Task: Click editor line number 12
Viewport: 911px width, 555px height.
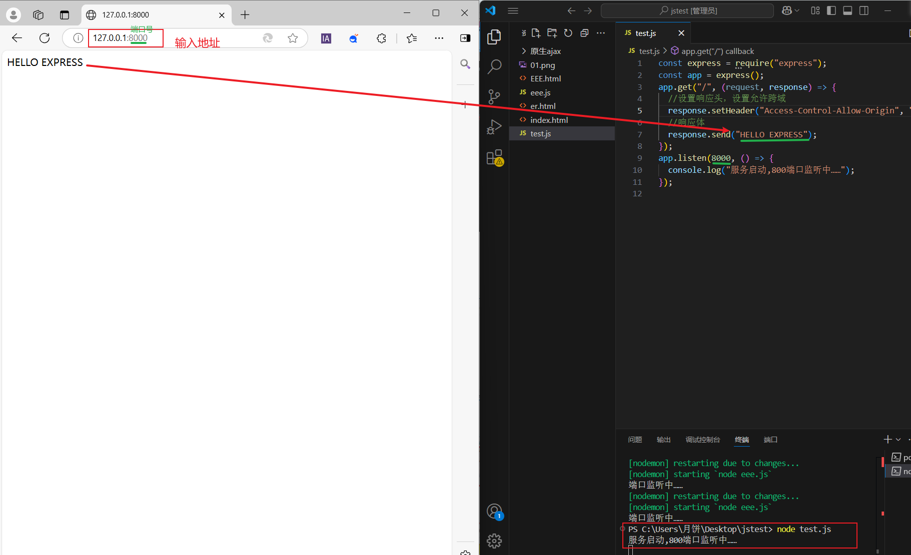Action: 637,194
